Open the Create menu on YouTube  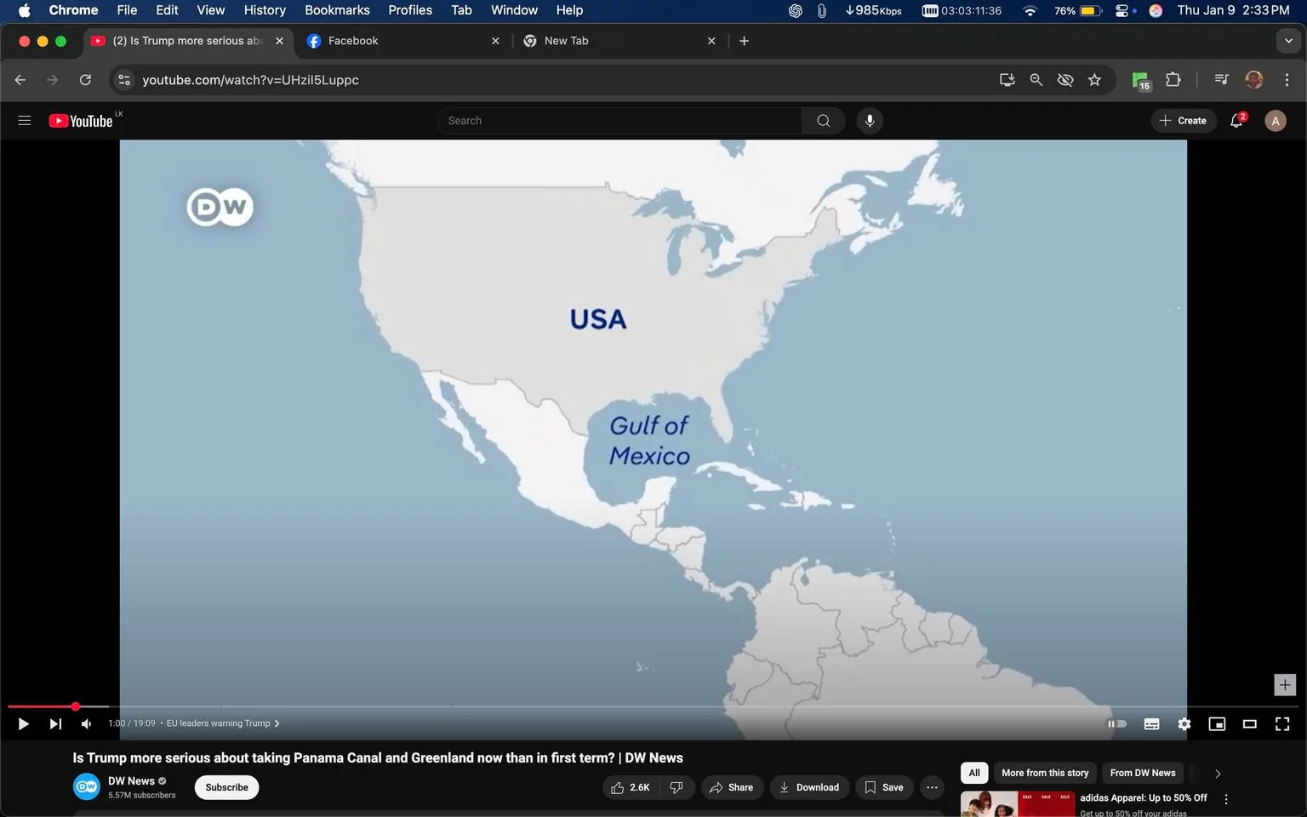click(1183, 120)
